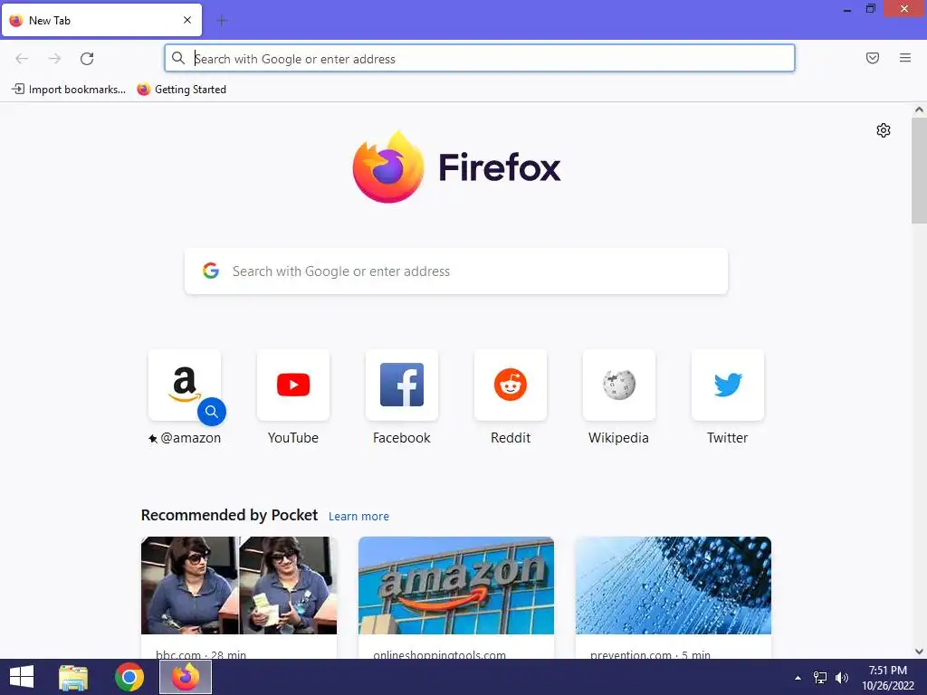Click the Google logo in search box

click(x=211, y=271)
